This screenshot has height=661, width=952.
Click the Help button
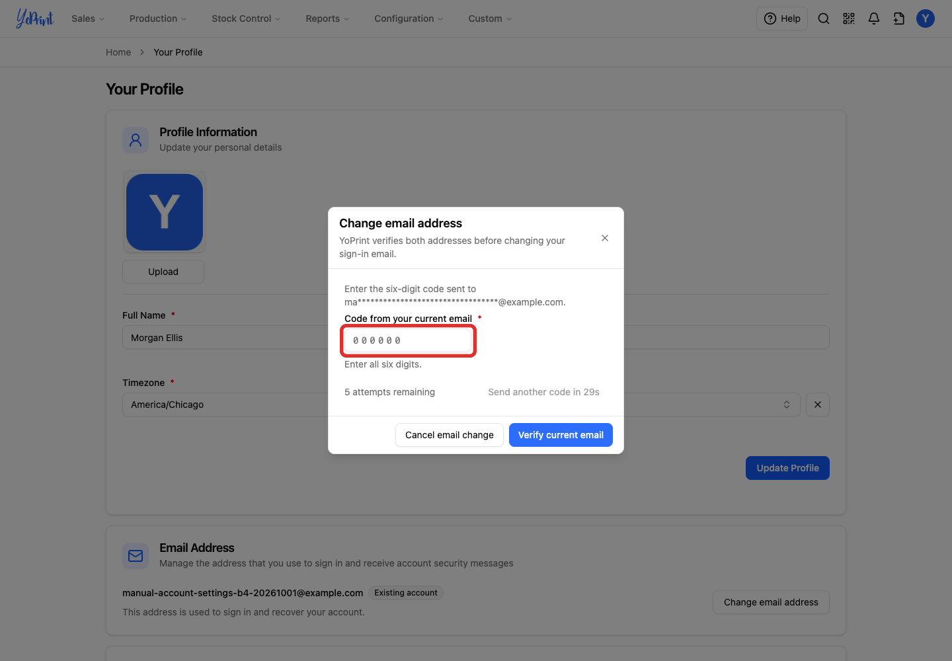point(782,19)
